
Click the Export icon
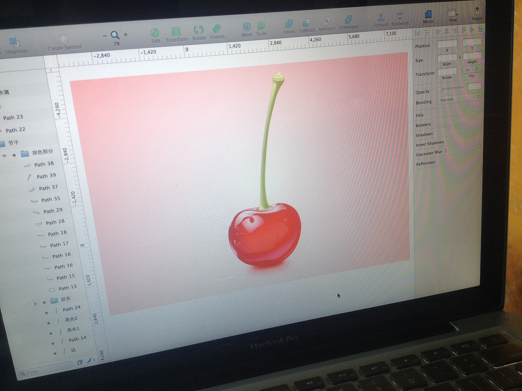(x=477, y=11)
